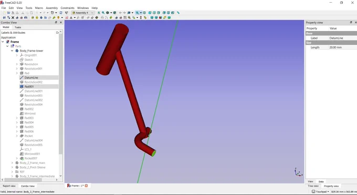Select the DatumLine tree item
Viewport: 357px width, 195px height.
(x=31, y=78)
